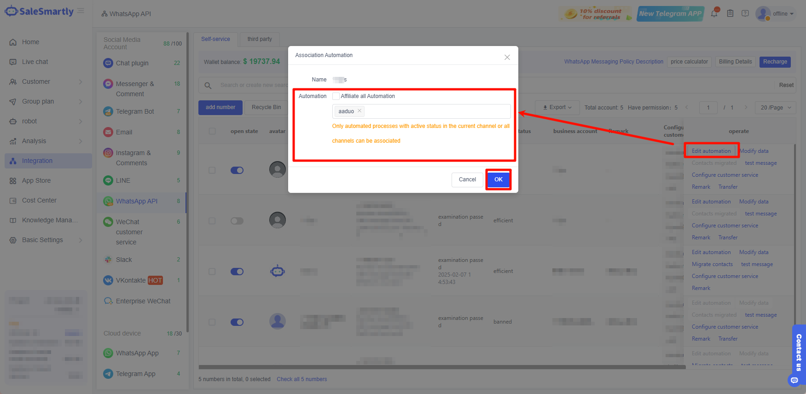Remove the aaduo automation tag
The image size is (806, 394).
(360, 111)
